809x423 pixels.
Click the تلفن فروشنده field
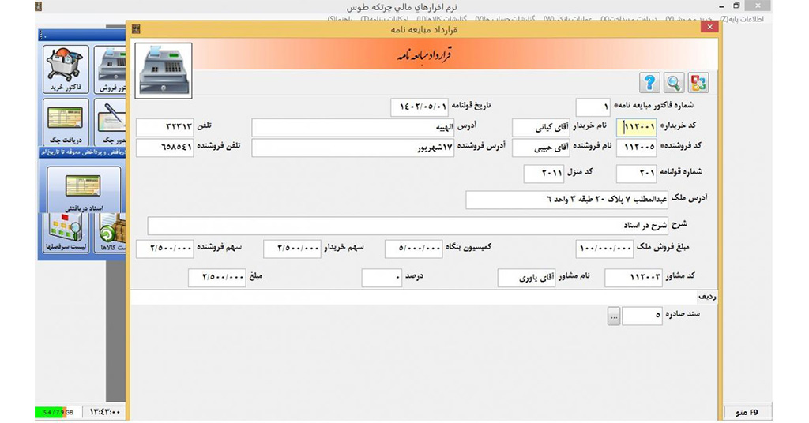[x=165, y=148]
